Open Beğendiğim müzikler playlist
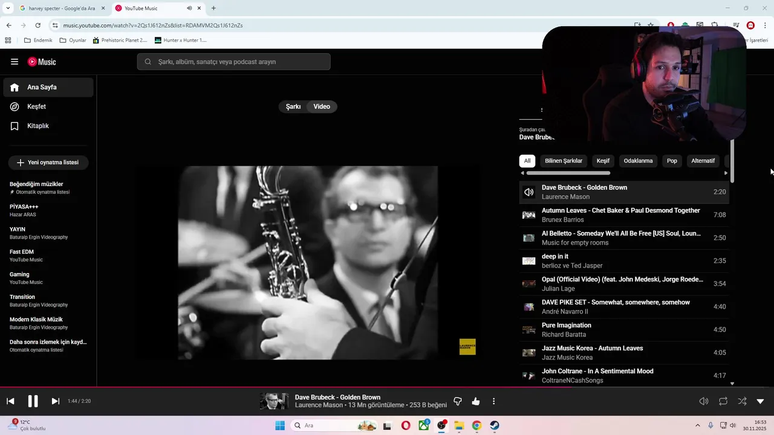Viewport: 774px width, 435px height. [48, 188]
